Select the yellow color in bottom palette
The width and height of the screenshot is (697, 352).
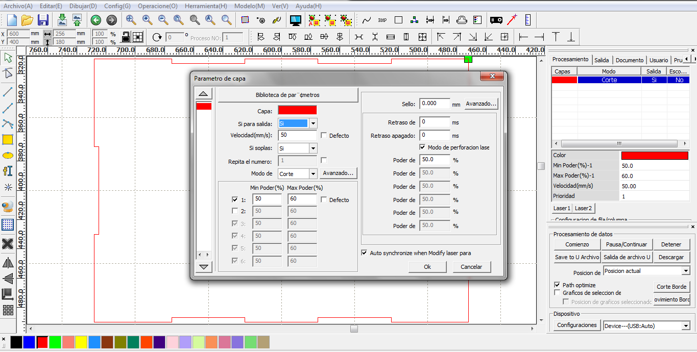tap(81, 342)
